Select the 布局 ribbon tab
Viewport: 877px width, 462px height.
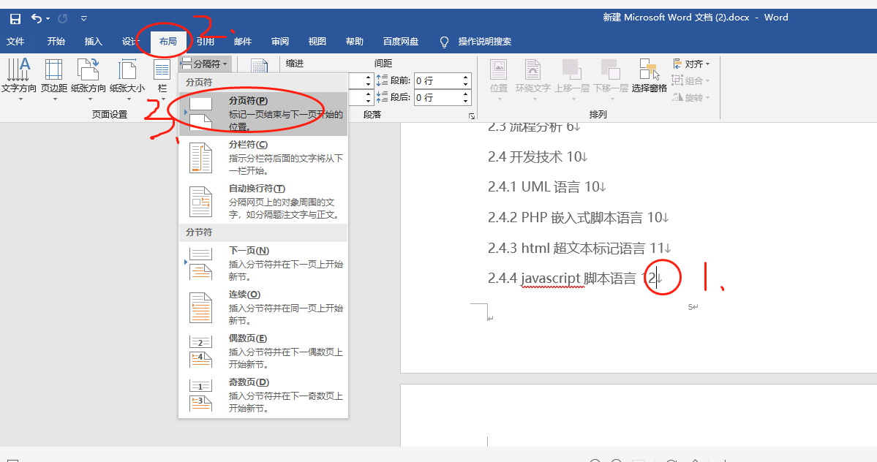coord(168,42)
